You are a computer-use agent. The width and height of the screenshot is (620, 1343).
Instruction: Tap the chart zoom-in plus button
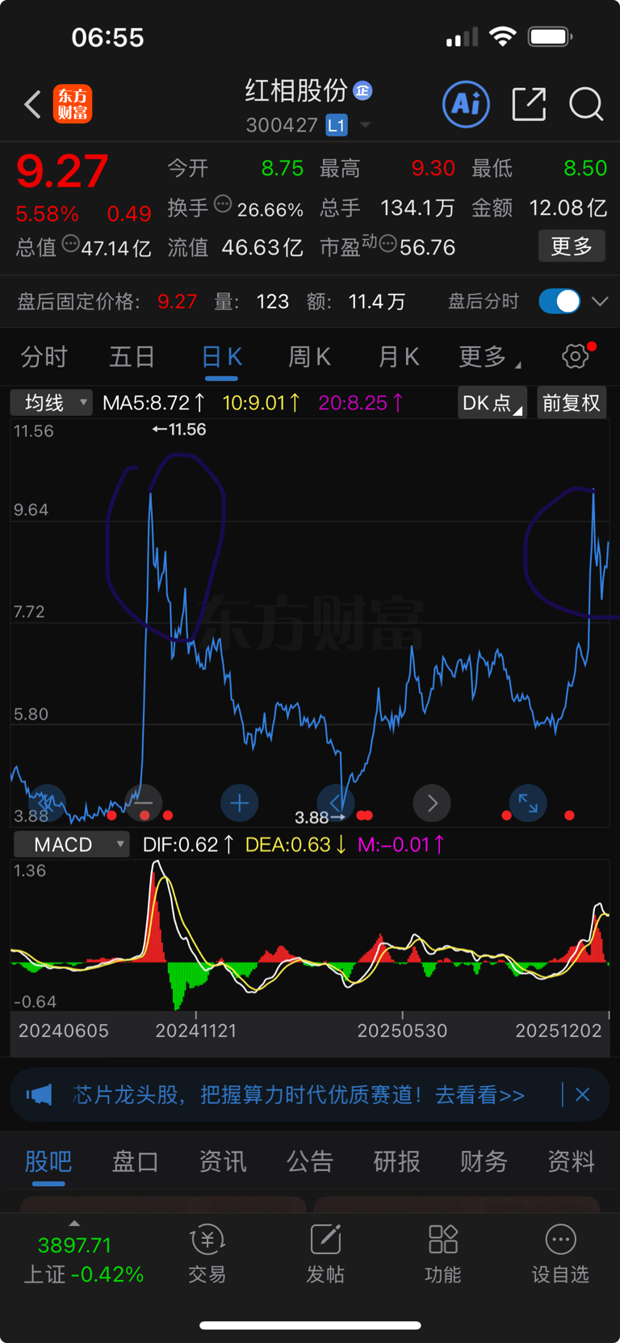(x=240, y=803)
